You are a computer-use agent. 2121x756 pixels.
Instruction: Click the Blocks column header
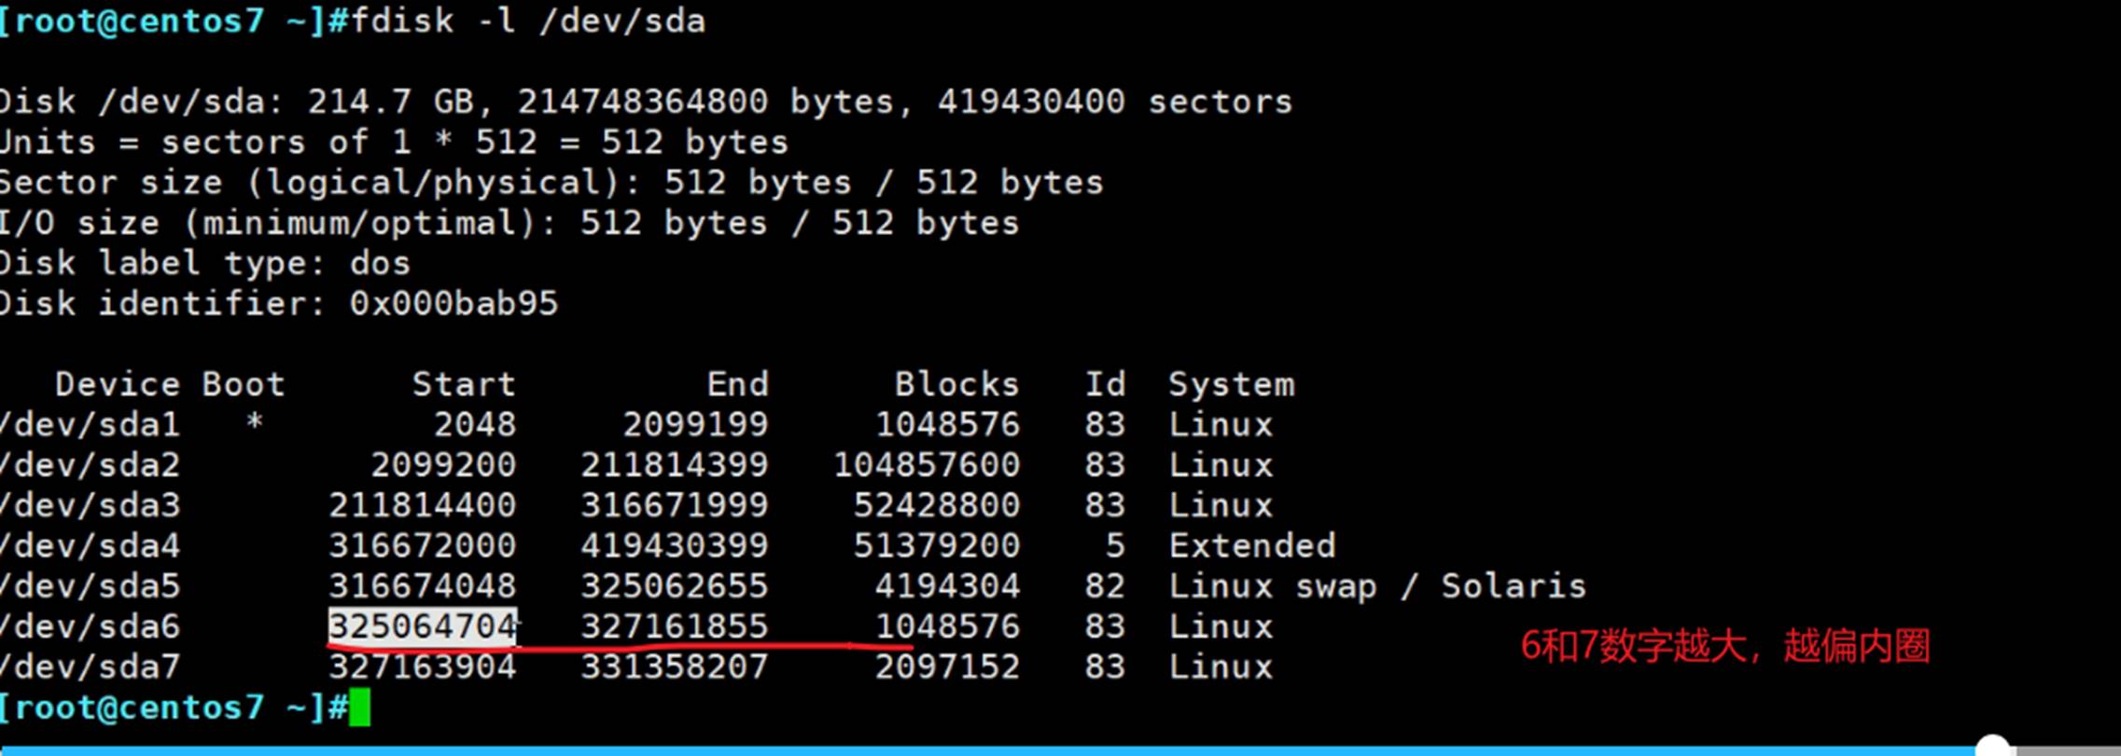point(956,384)
